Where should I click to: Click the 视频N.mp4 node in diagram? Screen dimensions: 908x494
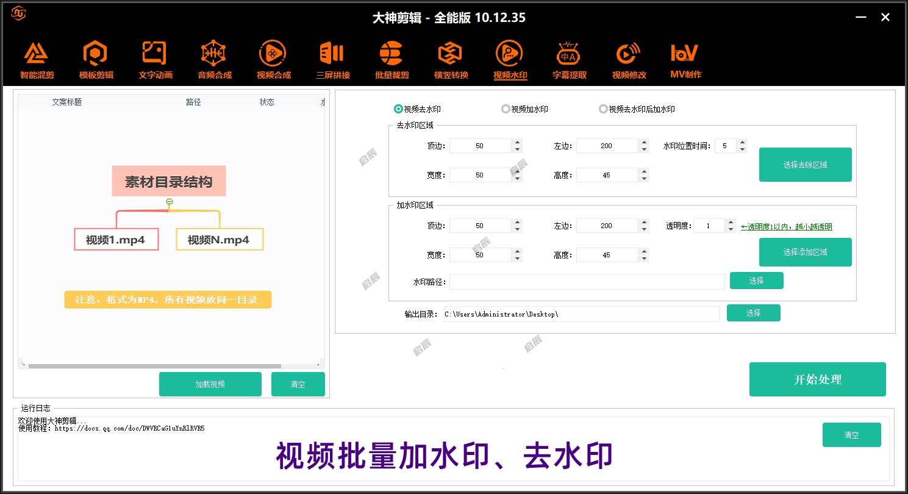tap(220, 240)
